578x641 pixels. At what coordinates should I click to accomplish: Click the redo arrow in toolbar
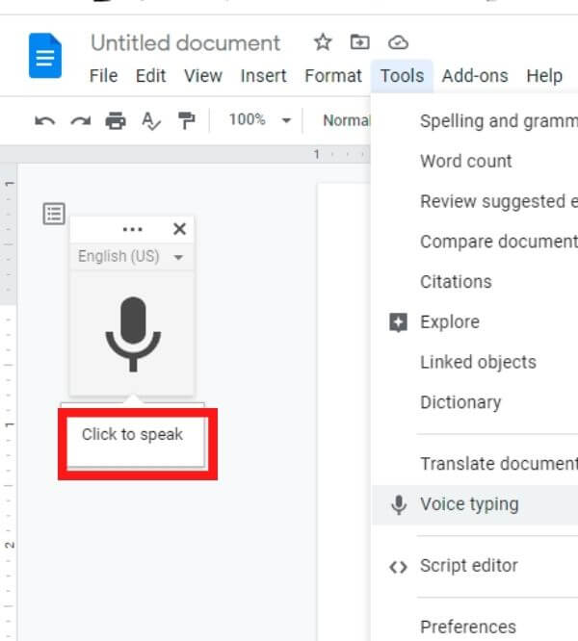pyautogui.click(x=80, y=120)
